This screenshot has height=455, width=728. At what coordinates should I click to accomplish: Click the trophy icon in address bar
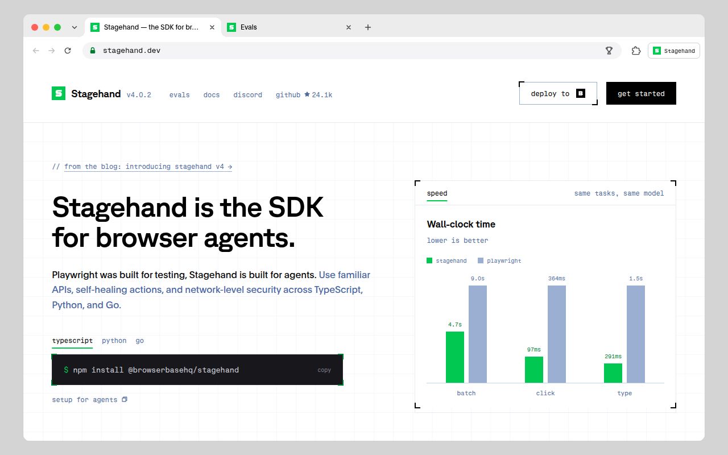(x=609, y=51)
